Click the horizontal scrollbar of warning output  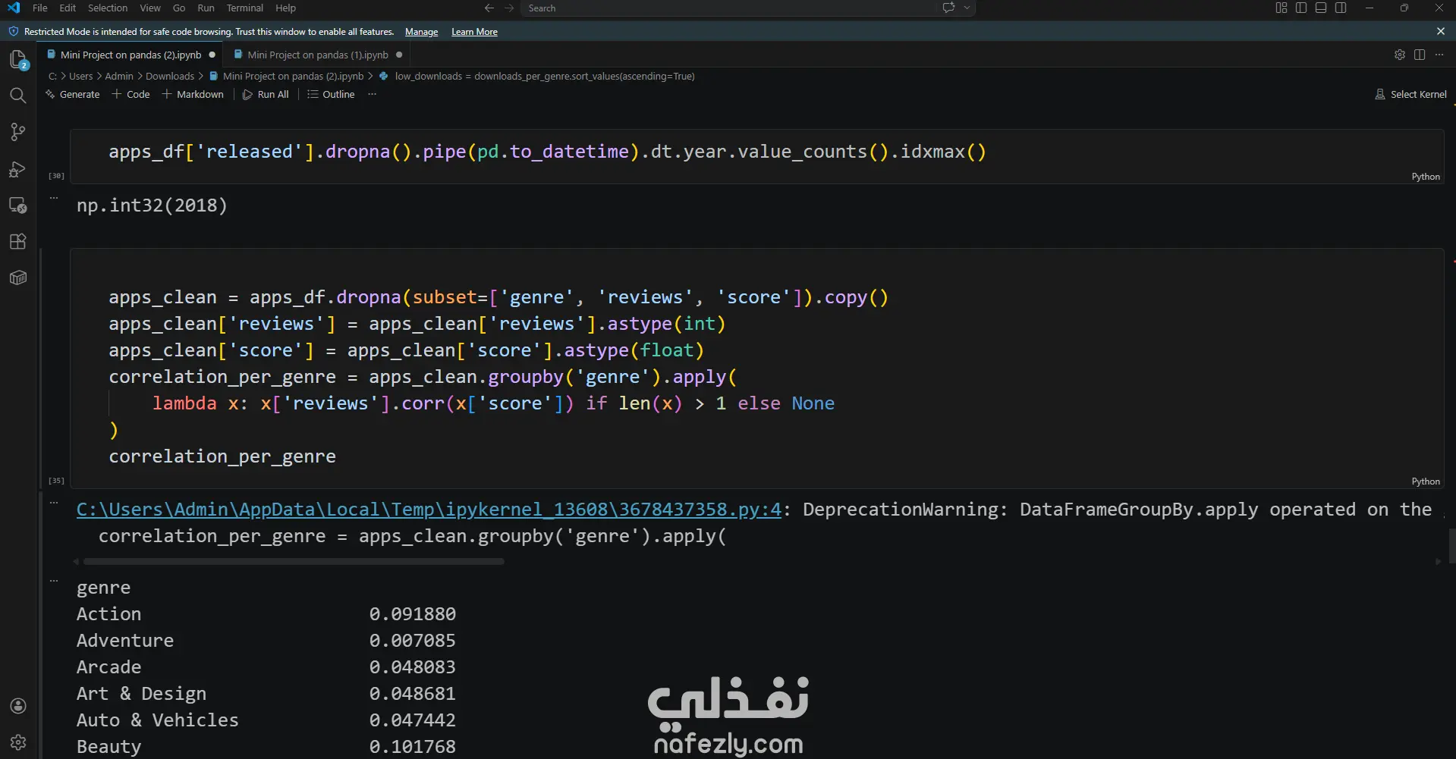pyautogui.click(x=294, y=562)
